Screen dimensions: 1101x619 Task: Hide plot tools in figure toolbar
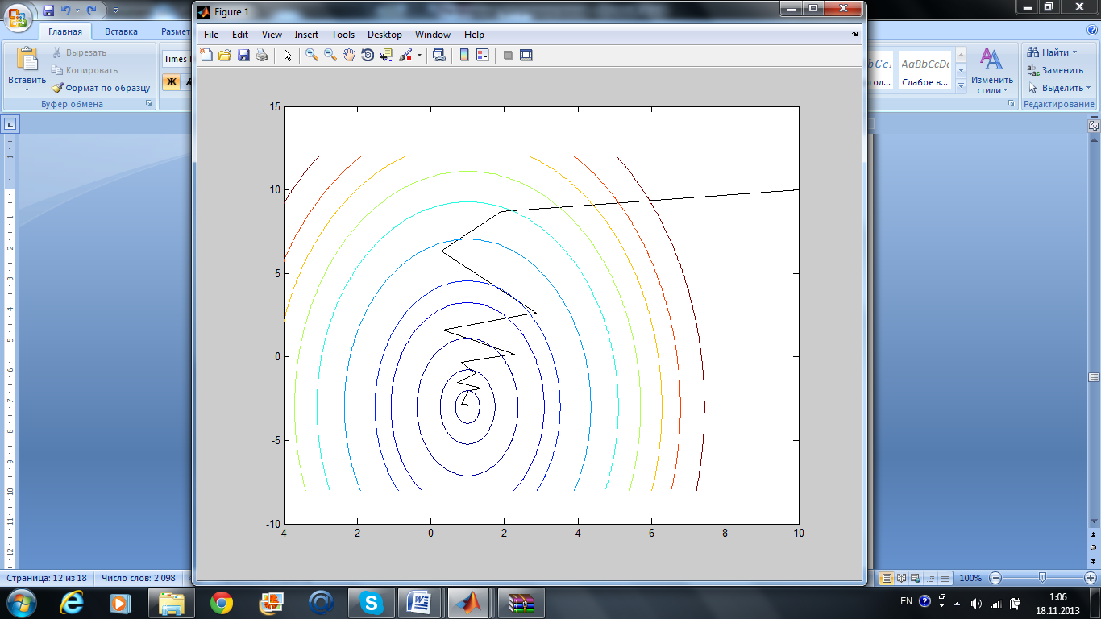coord(508,56)
